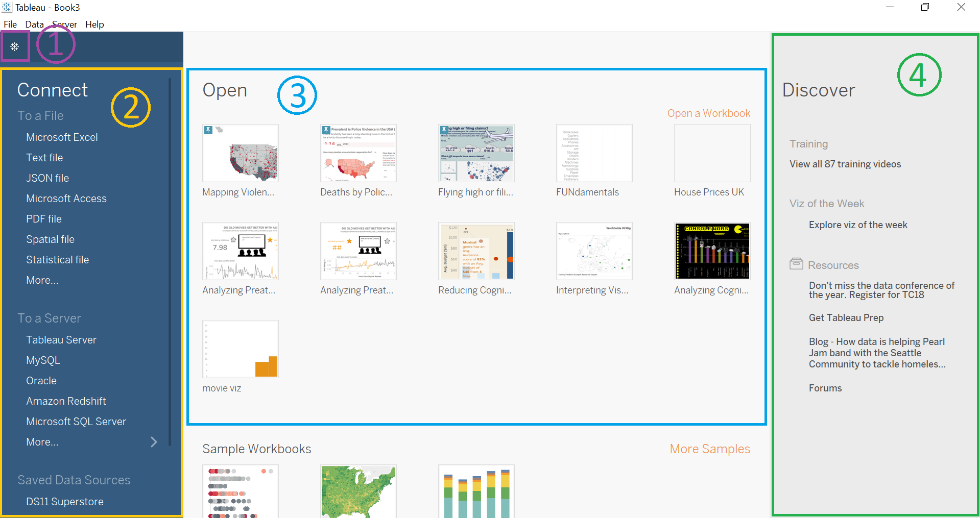Open the Interpreting Vis... workbook thumbnail
The width and height of the screenshot is (980, 518).
point(594,251)
